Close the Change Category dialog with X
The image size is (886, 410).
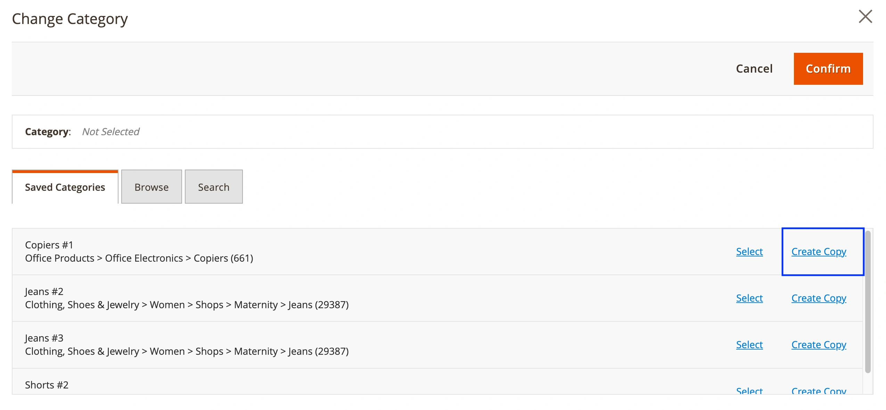(865, 17)
